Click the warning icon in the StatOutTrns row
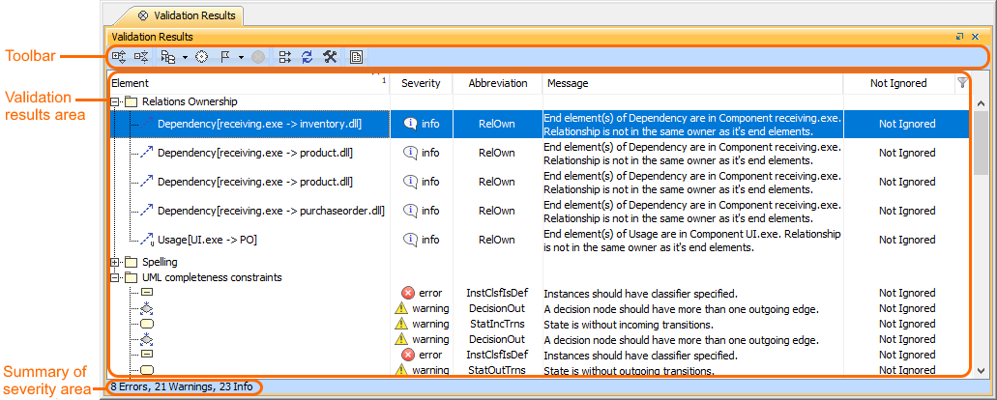Viewport: 997px width, 400px height. [x=401, y=369]
